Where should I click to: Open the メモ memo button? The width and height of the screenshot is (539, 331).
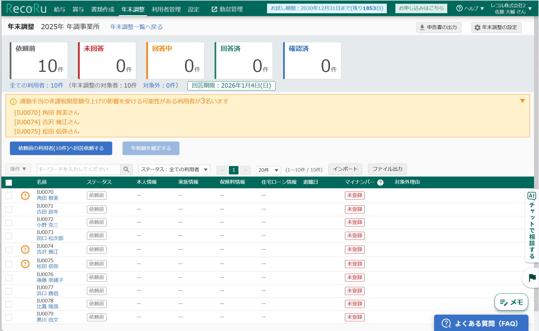coord(511,302)
